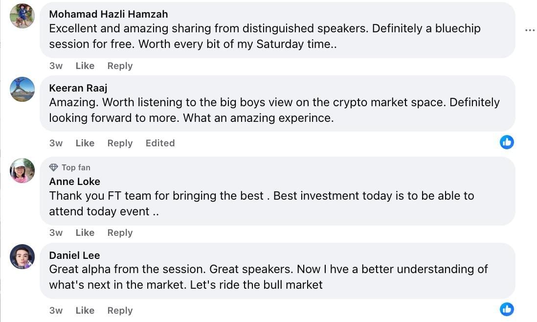This screenshot has height=322, width=537.
Task: Reply to Mohamad Hazli Hamzah's comment
Action: tap(120, 66)
